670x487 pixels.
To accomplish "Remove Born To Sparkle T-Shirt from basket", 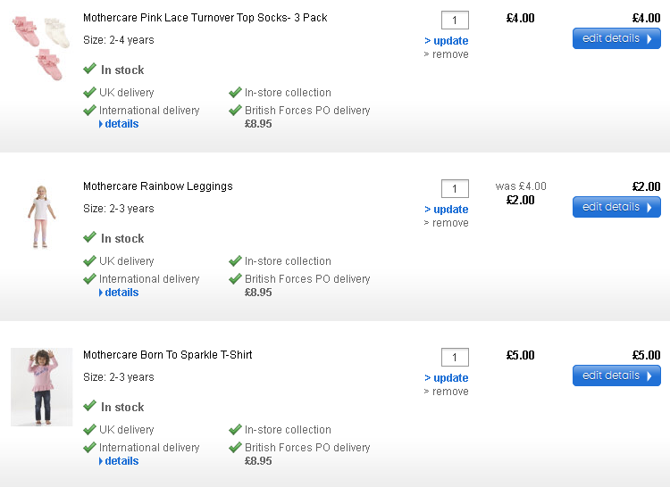I will 446,392.
